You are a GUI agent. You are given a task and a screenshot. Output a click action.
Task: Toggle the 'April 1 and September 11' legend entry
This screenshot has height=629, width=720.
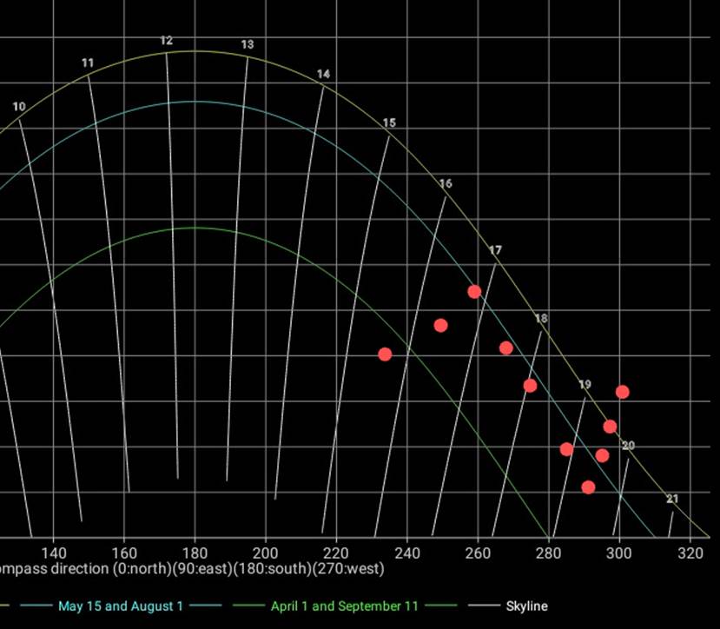coord(358,606)
